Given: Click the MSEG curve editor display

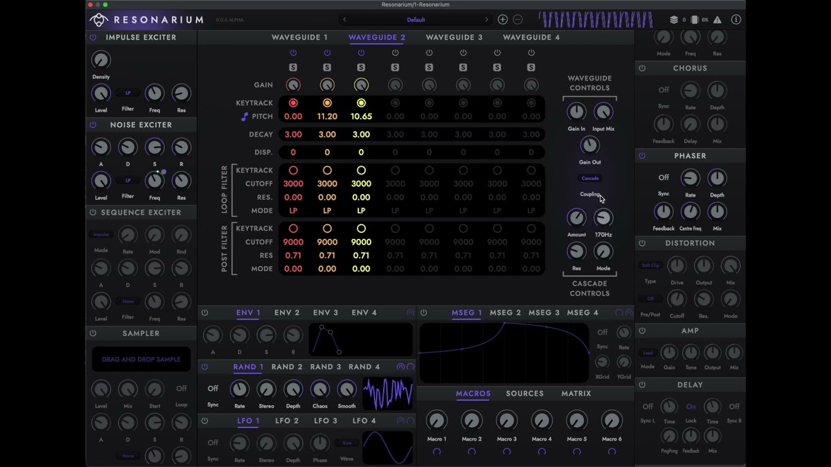Looking at the screenshot, I should point(505,352).
